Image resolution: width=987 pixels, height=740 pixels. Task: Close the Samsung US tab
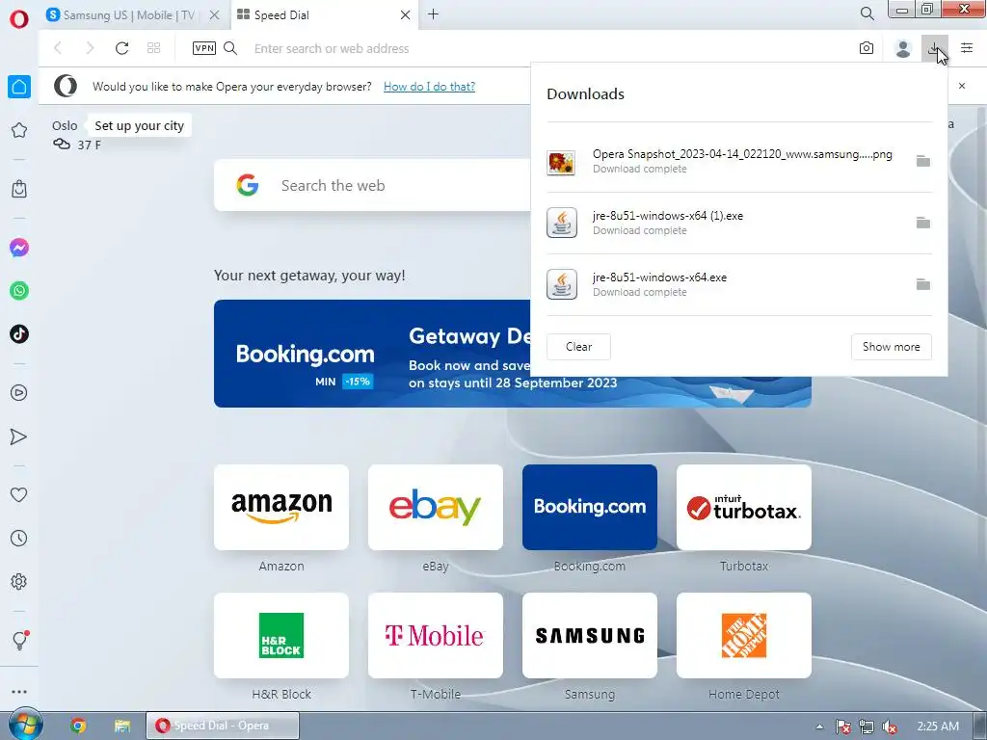[215, 15]
